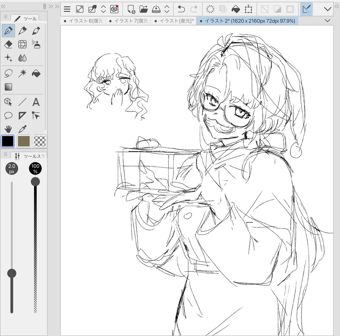Viewport: 340px width, 336px height.
Task: Select the transparent color swatch
Action: (x=40, y=141)
